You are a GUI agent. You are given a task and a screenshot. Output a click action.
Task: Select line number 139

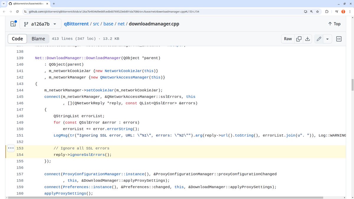20,58
